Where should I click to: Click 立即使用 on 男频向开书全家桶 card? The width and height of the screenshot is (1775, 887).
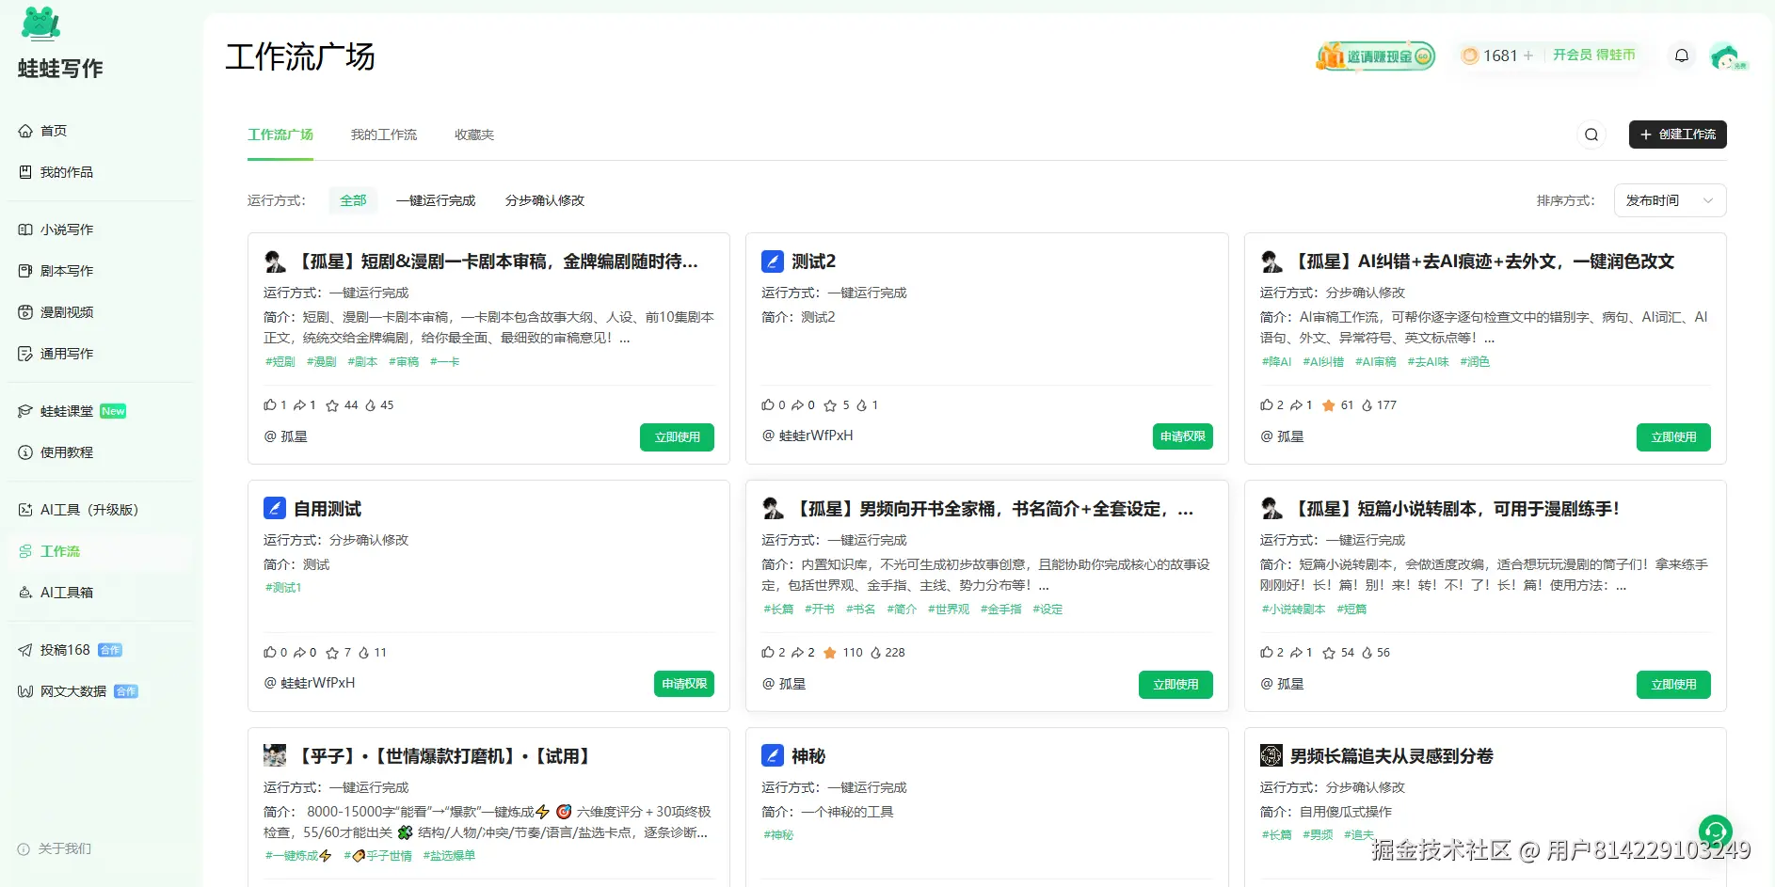pyautogui.click(x=1175, y=684)
